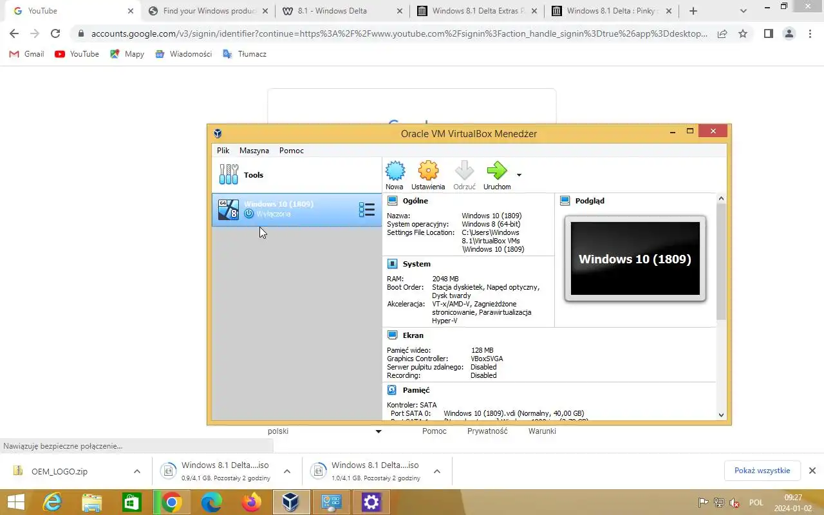The width and height of the screenshot is (824, 515).
Task: Click the Chrome address bar
Action: pyautogui.click(x=399, y=33)
